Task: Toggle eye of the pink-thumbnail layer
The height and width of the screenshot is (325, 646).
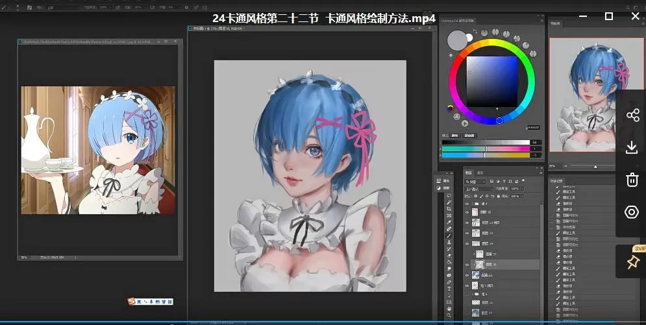Action: tap(467, 212)
